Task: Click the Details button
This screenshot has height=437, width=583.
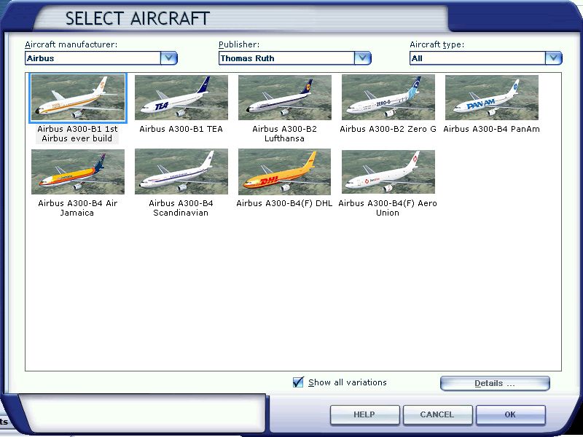Action: click(495, 383)
